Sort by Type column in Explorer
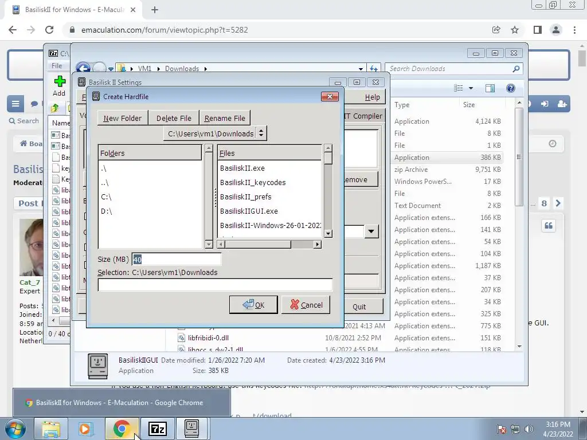The image size is (587, 440). [402, 105]
